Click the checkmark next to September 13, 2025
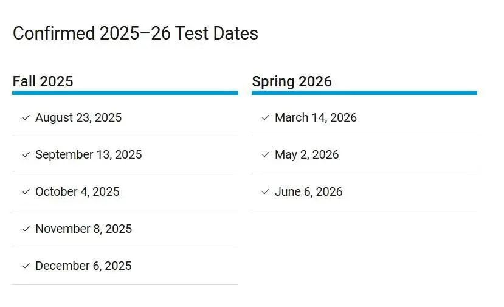The width and height of the screenshot is (504, 307). pos(26,154)
